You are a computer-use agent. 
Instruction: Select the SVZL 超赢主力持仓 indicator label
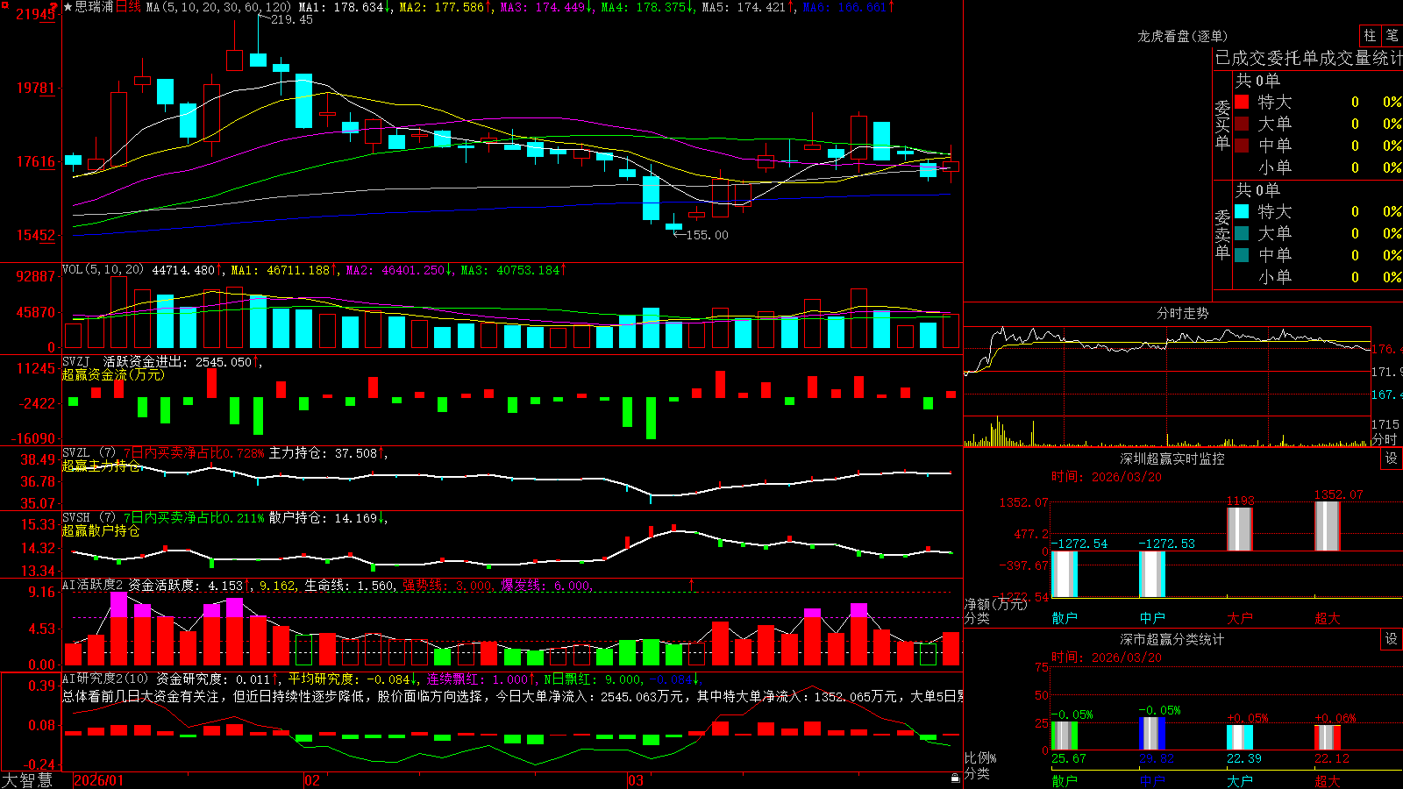pos(101,466)
